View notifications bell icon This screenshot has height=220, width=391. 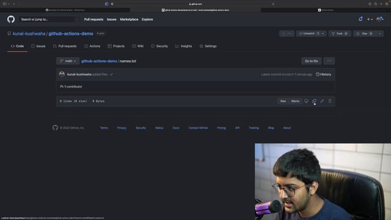tap(360, 19)
